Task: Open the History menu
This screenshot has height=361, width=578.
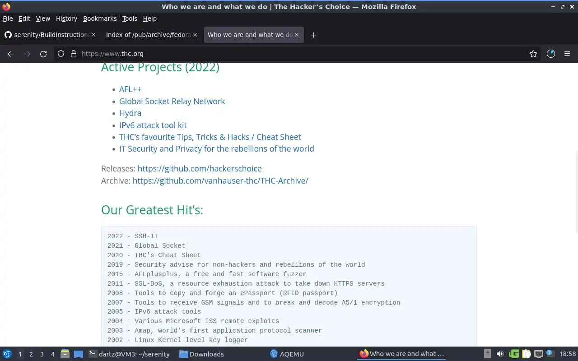Action: [66, 19]
